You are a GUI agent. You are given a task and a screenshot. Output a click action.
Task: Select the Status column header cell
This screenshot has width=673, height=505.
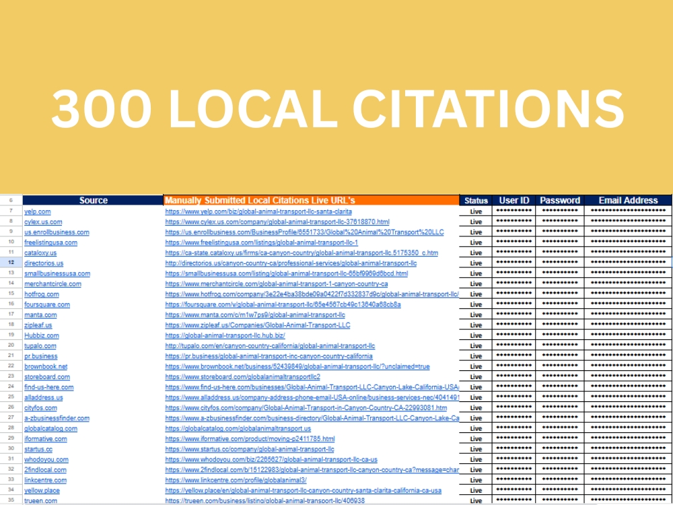(476, 200)
